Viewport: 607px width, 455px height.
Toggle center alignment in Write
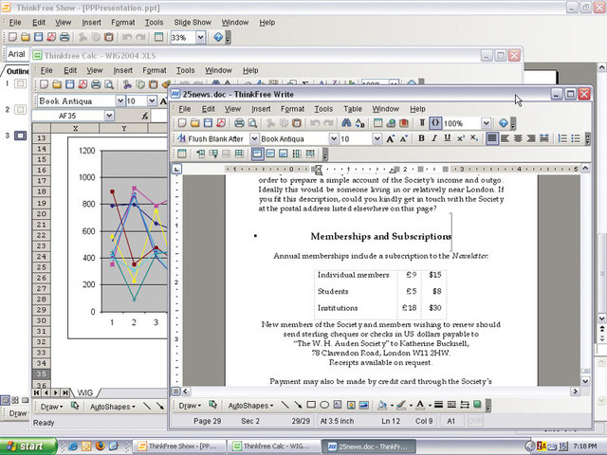(518, 138)
